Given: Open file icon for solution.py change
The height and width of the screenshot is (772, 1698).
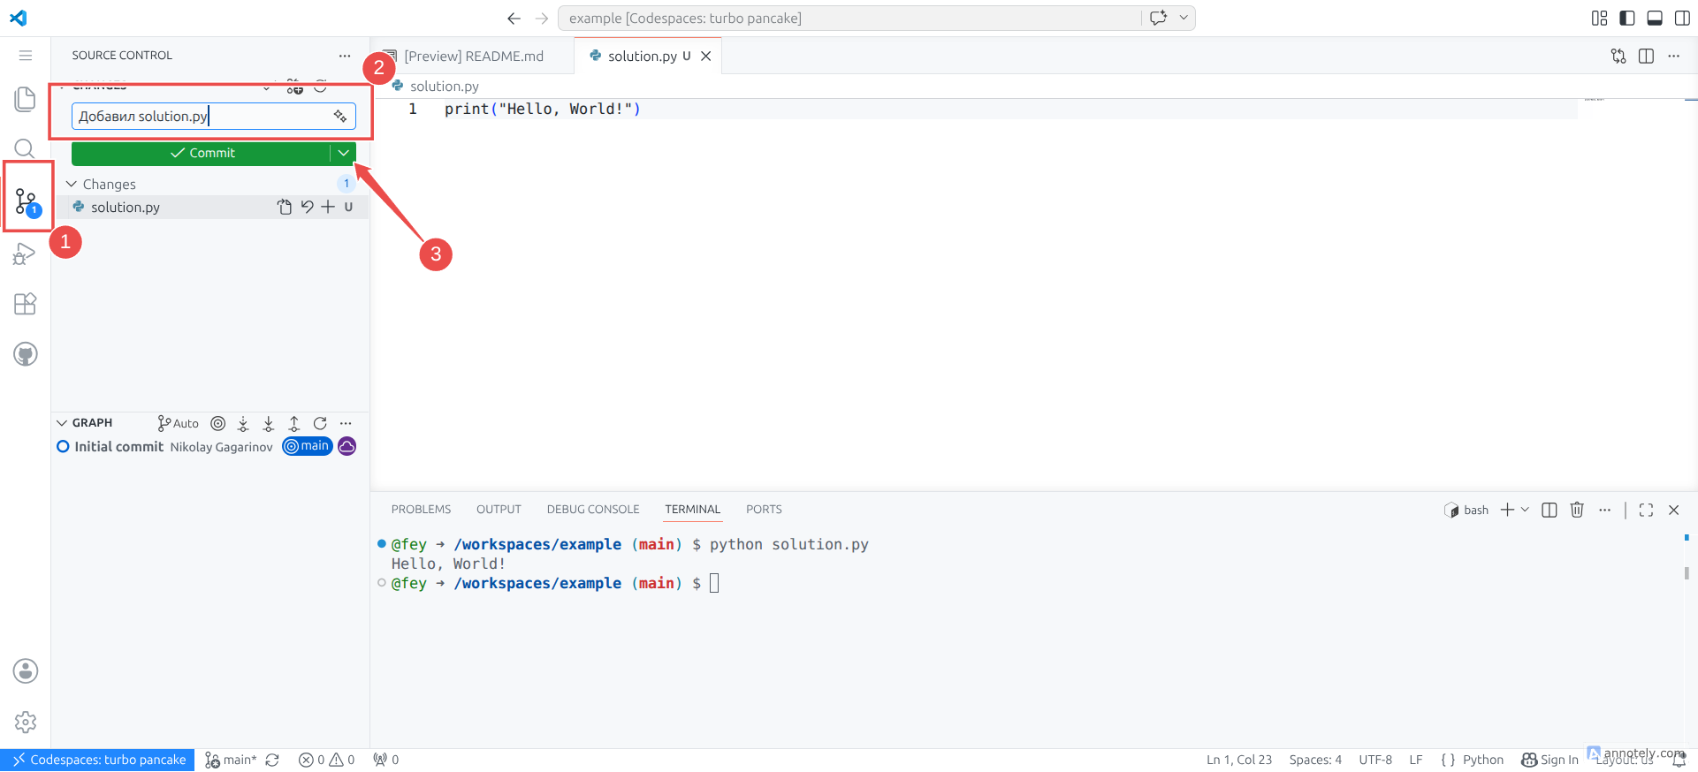Looking at the screenshot, I should [285, 207].
